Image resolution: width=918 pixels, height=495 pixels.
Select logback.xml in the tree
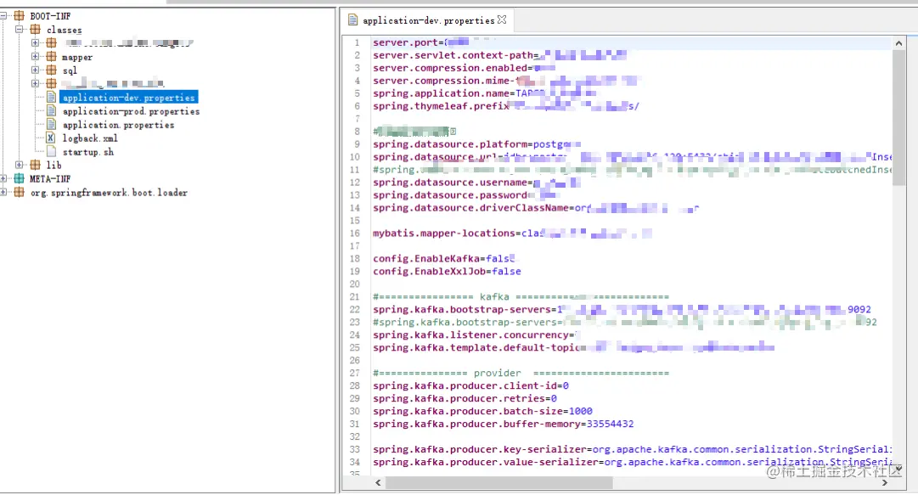click(x=88, y=138)
